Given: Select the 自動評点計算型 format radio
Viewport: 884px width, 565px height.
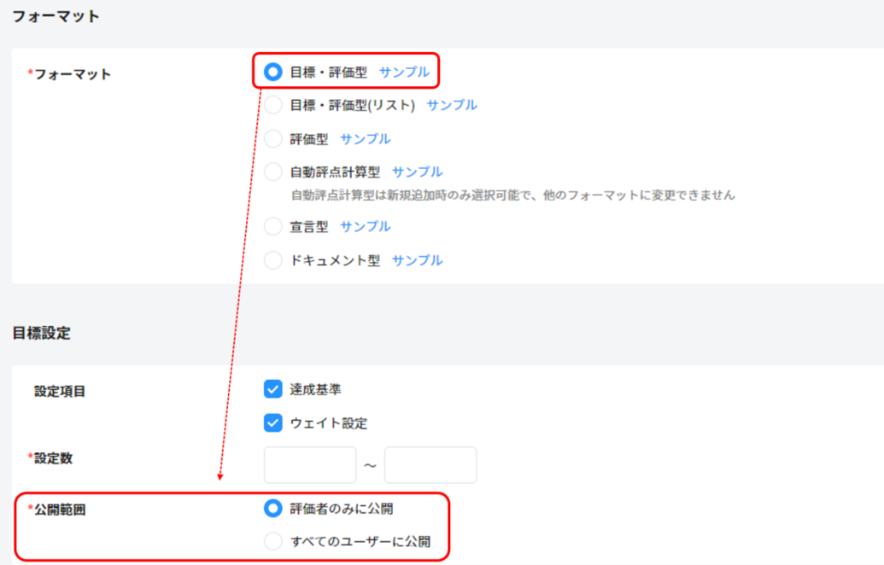Looking at the screenshot, I should click(x=273, y=172).
